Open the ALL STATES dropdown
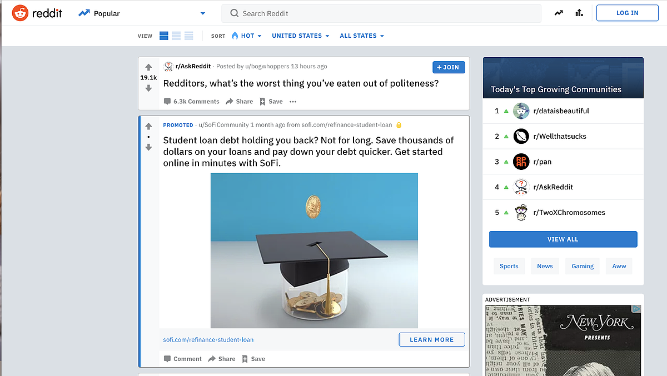This screenshot has width=667, height=376. coord(362,36)
